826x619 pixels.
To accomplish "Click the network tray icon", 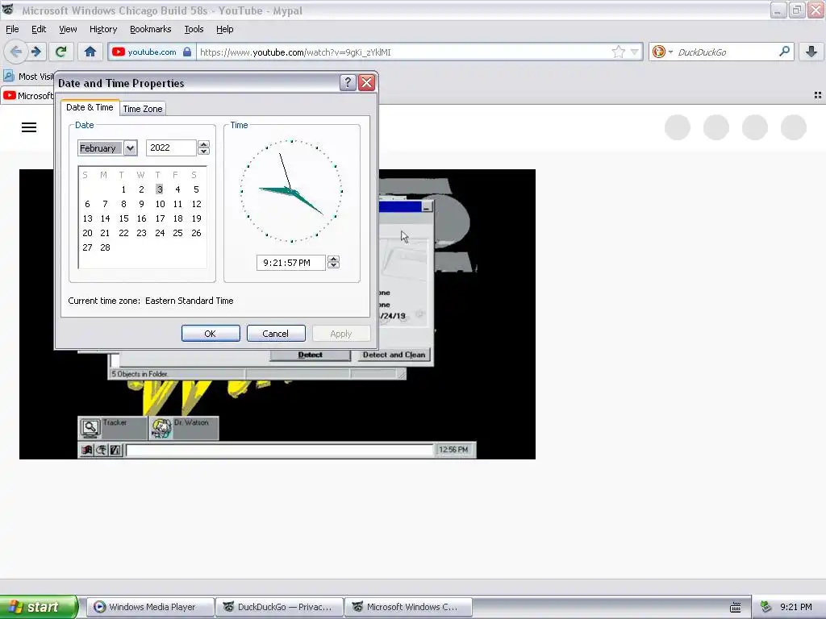I will 766,607.
